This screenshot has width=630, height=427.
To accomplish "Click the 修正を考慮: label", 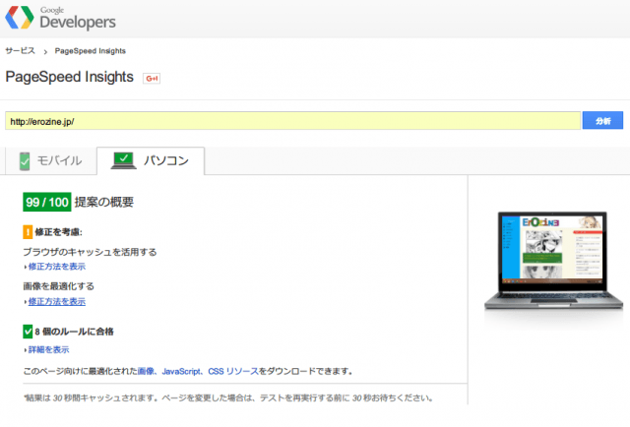I will [59, 232].
